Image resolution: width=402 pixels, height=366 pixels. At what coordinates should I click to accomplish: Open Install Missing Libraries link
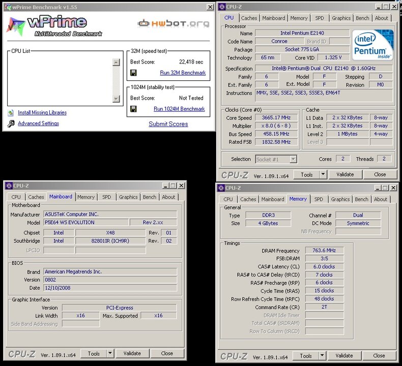point(42,112)
